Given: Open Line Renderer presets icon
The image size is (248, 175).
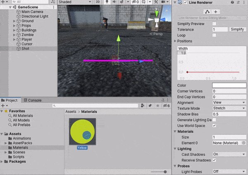Looking at the screenshot, I should click(238, 2).
